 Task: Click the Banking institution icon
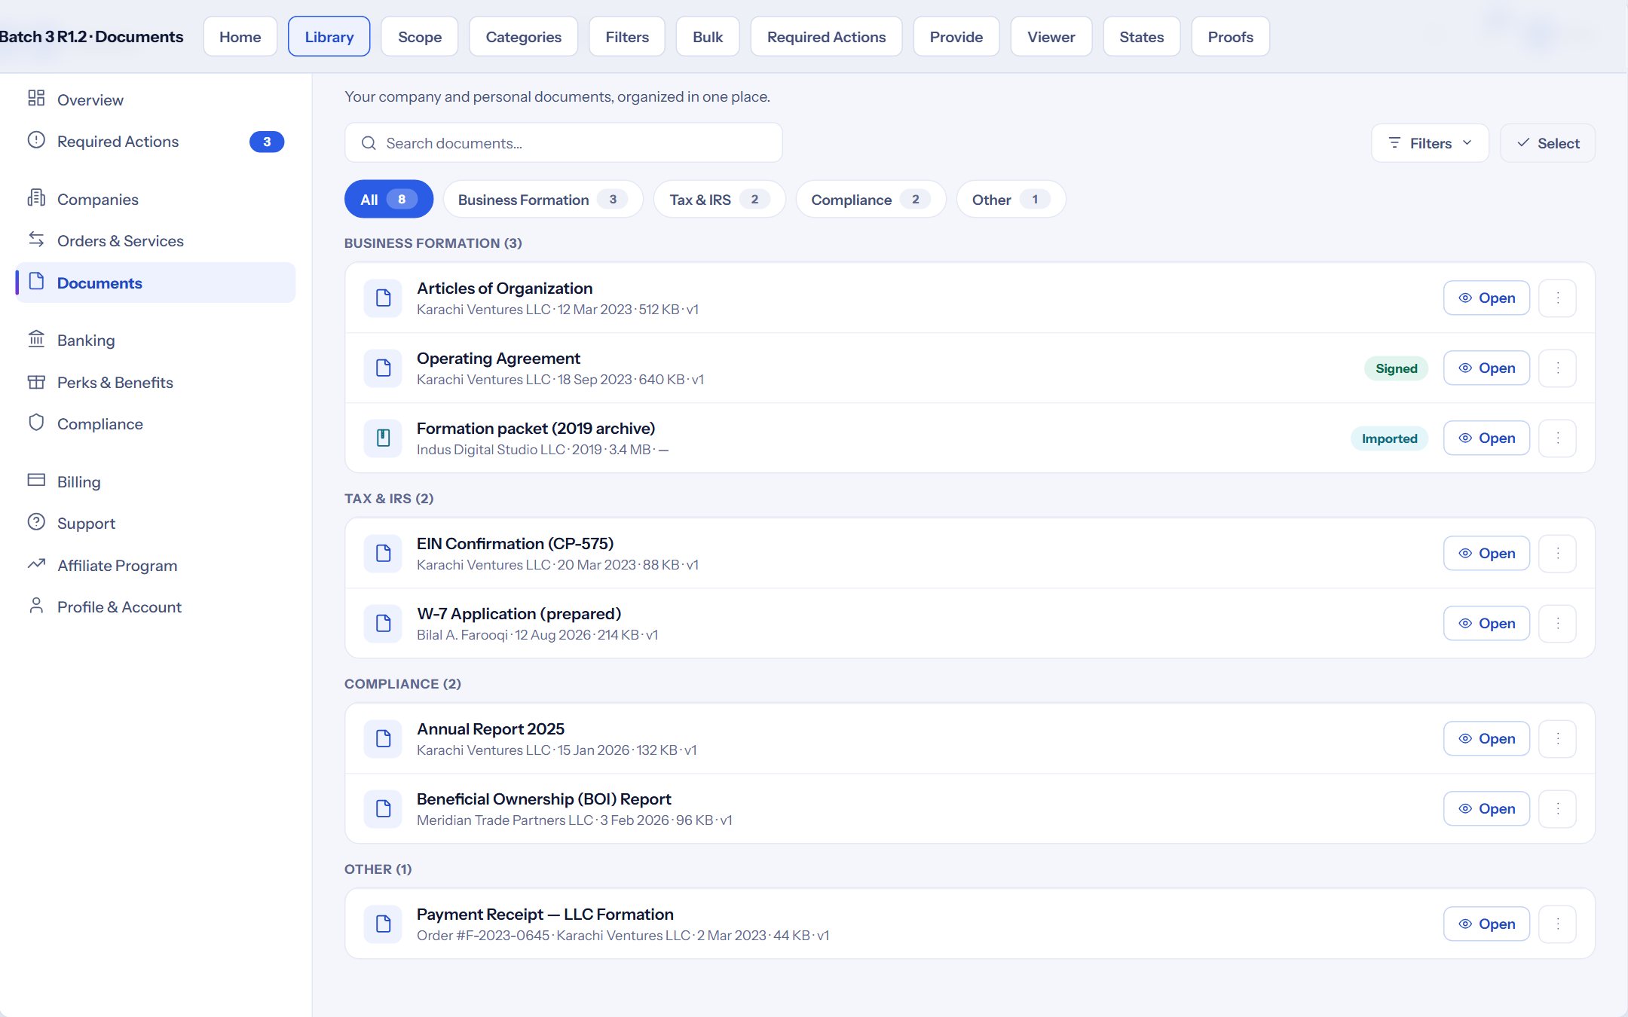(x=36, y=339)
